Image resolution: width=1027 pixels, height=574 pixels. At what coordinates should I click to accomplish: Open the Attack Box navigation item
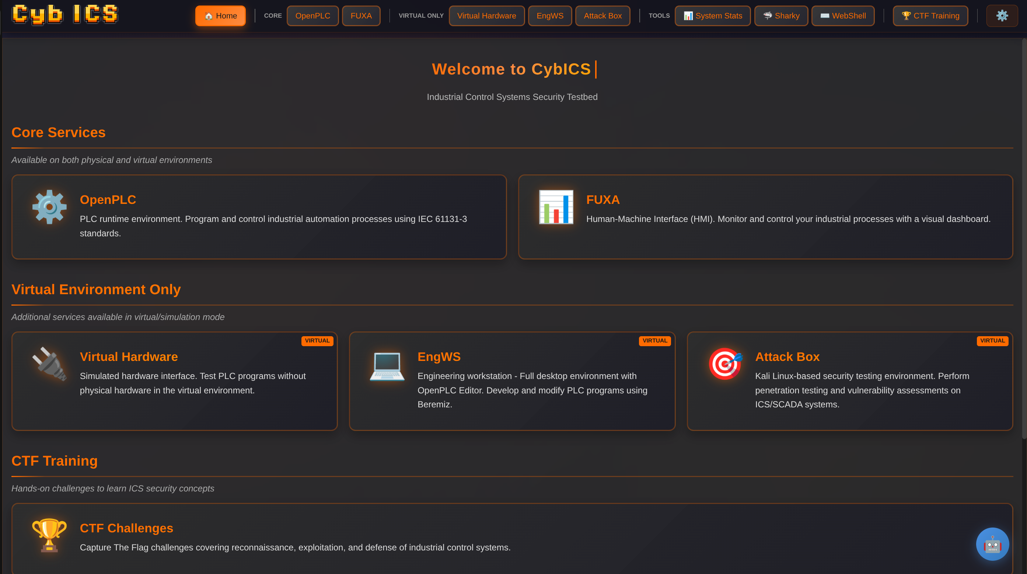point(602,15)
